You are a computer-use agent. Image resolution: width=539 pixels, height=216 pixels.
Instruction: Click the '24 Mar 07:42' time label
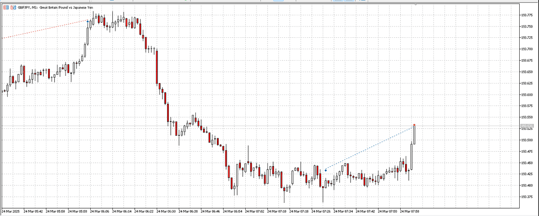365,211
